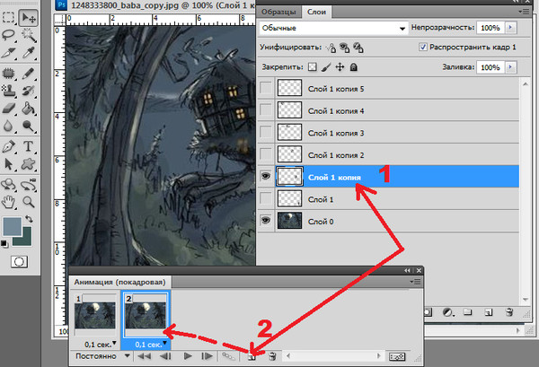Open the tween frames dialog
The image size is (539, 367).
(x=228, y=356)
